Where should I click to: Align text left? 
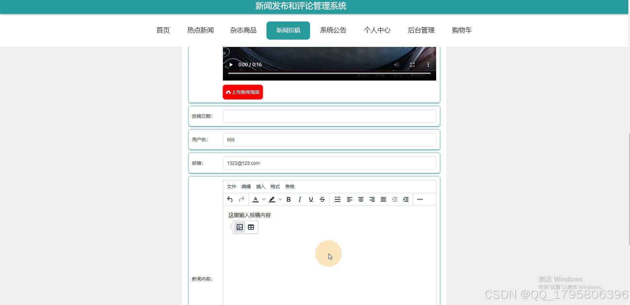tap(349, 199)
